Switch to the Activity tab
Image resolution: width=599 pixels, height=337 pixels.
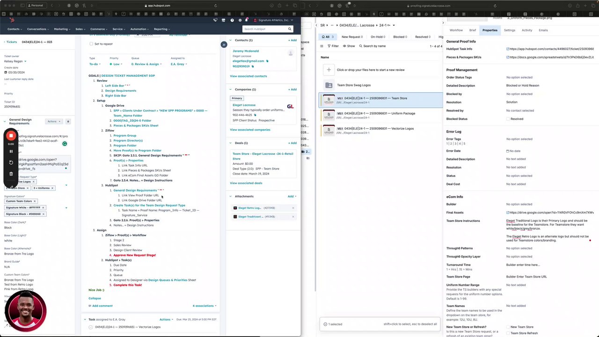[x=527, y=30]
